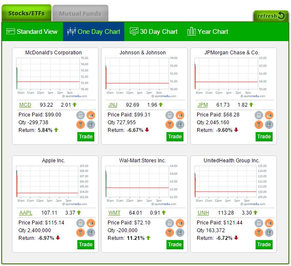Open the WMT ticker link
Screen dimensions: 291x266
(x=114, y=213)
